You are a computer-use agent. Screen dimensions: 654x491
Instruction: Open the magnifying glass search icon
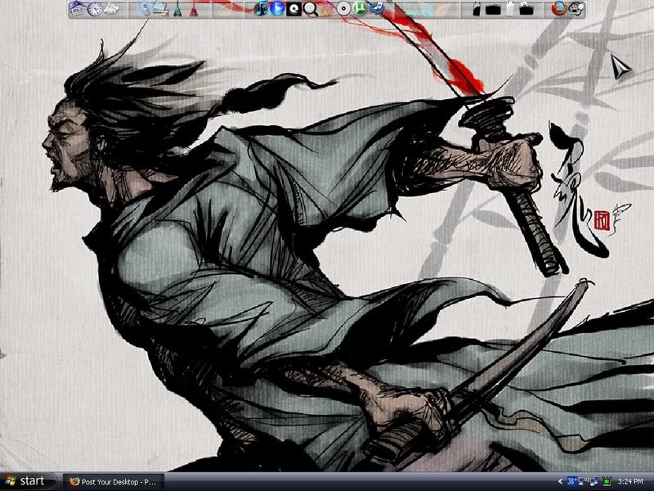pyautogui.click(x=311, y=9)
